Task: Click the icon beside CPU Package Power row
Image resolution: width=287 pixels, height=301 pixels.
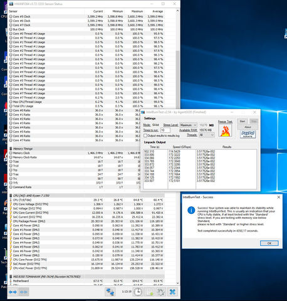Action: [11, 221]
